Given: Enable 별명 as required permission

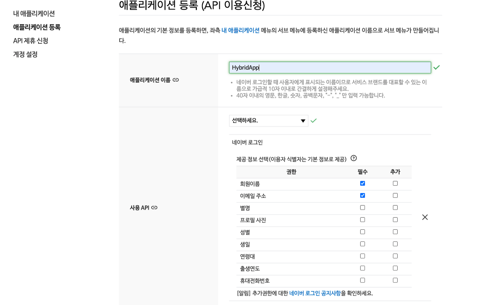Looking at the screenshot, I should coord(363,207).
